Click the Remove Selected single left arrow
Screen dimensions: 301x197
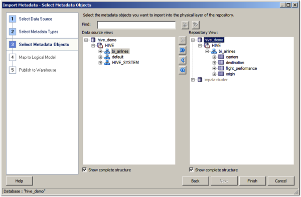click(x=183, y=60)
